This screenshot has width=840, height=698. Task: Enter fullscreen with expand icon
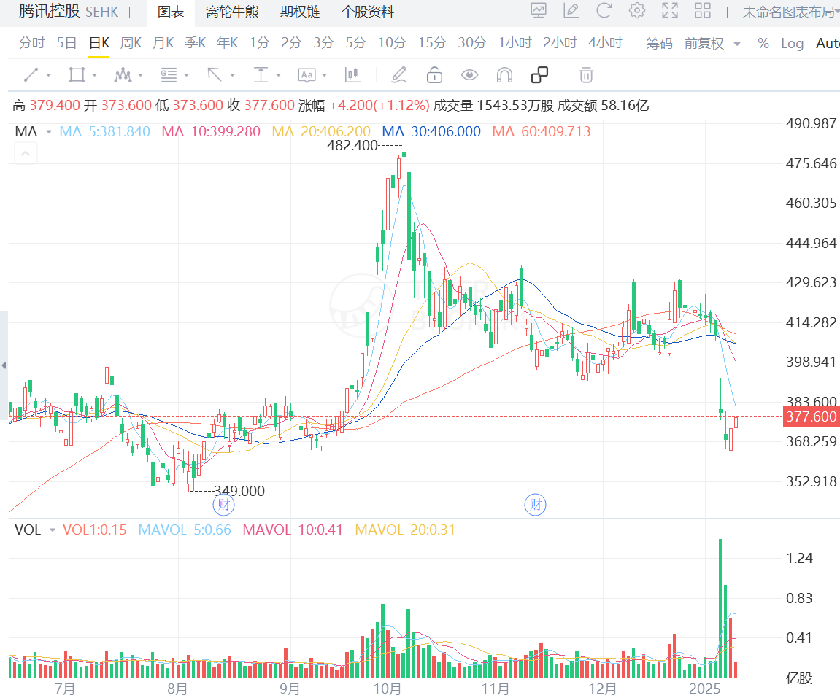coord(670,11)
